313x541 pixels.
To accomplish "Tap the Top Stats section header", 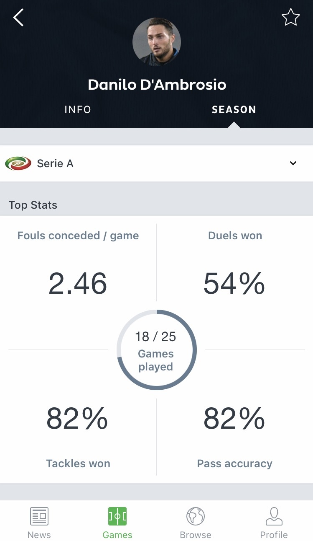I will [x=33, y=205].
